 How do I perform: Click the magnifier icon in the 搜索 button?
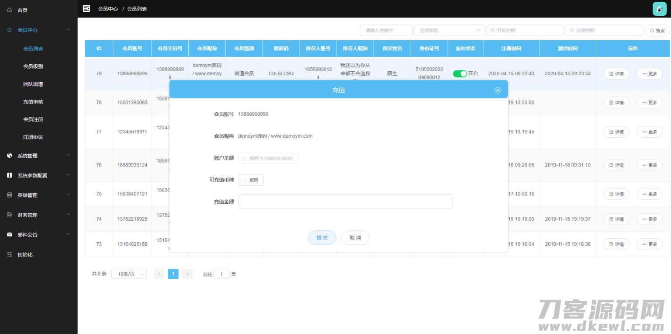click(x=652, y=30)
